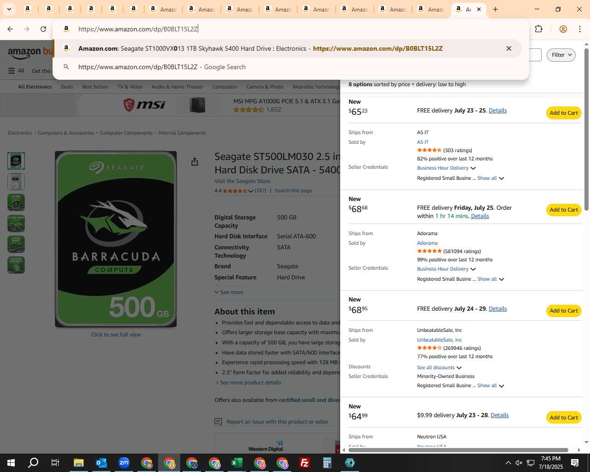Expand Show all credentials for UnbeatableSale
The width and height of the screenshot is (590, 472).
tap(490, 386)
